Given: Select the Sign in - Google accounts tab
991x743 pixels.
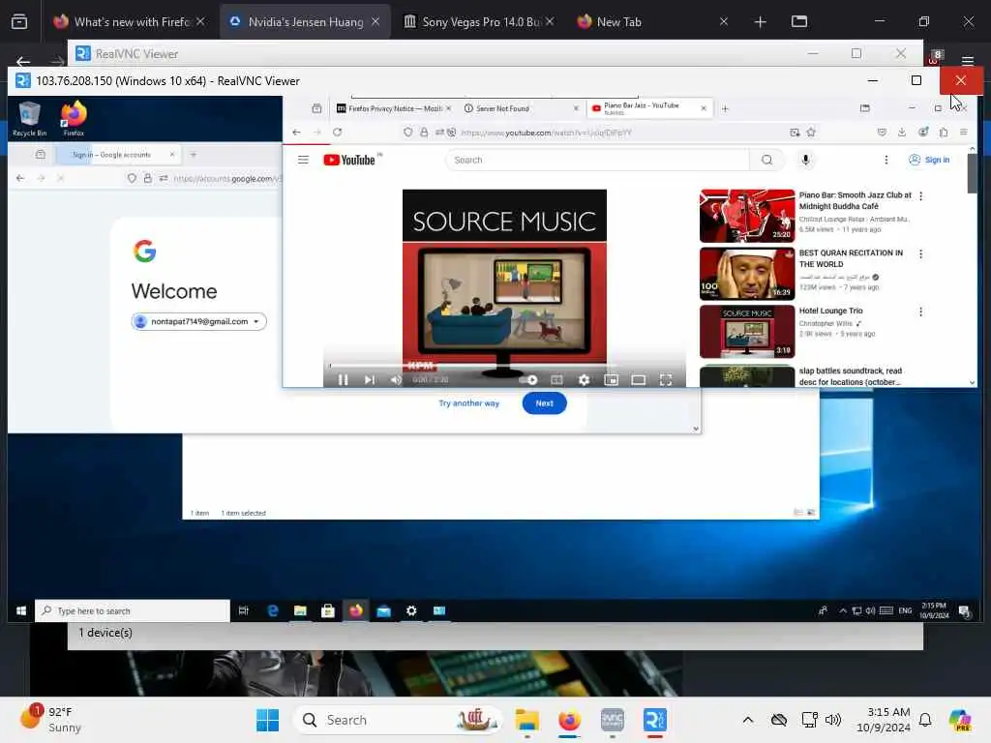Looking at the screenshot, I should (118, 155).
